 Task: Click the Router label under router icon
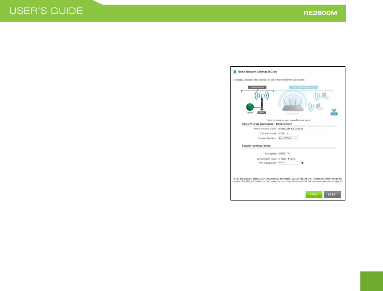pyautogui.click(x=261, y=113)
